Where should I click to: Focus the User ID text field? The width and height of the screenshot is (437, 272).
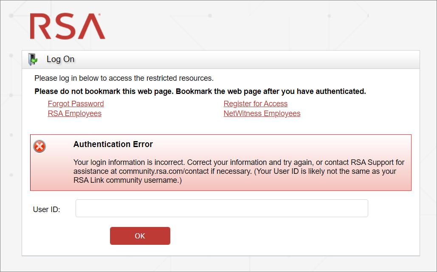(221, 208)
